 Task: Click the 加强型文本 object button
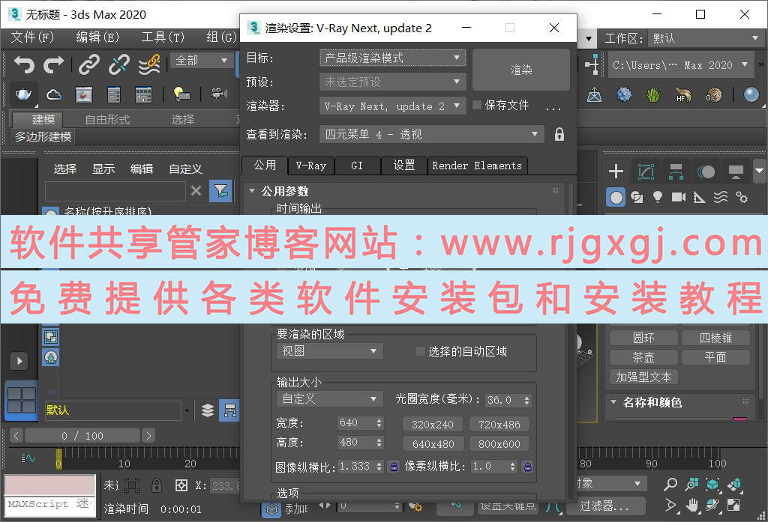(643, 377)
